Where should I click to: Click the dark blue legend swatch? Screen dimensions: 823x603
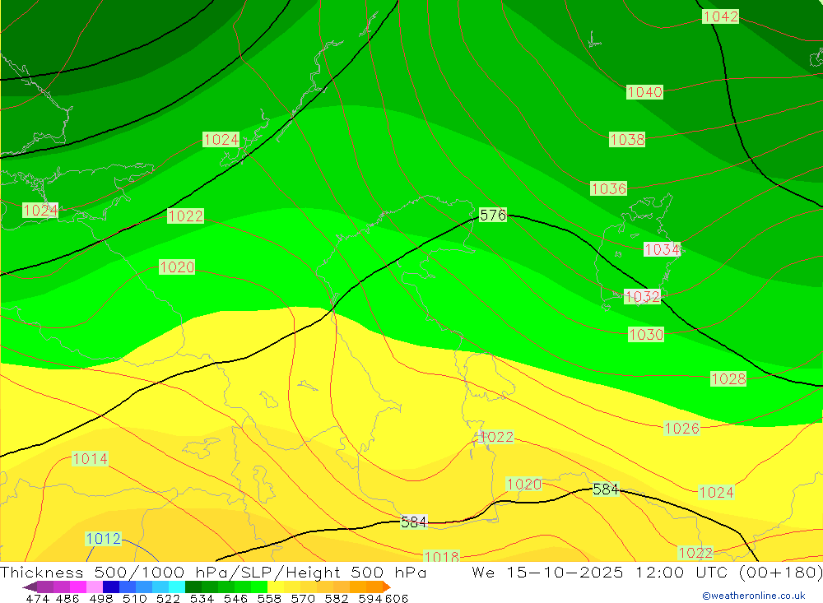[x=111, y=587]
